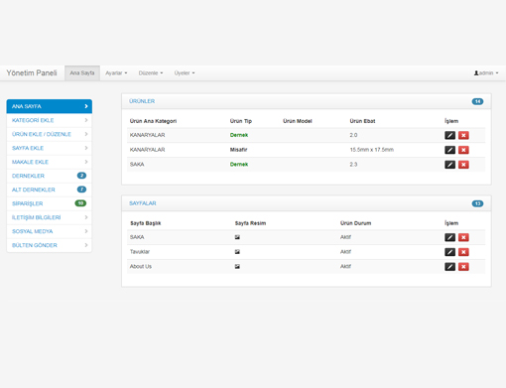Click Misafir type in KANARYALAR row
Viewport: 506px width, 388px height.
pos(238,150)
